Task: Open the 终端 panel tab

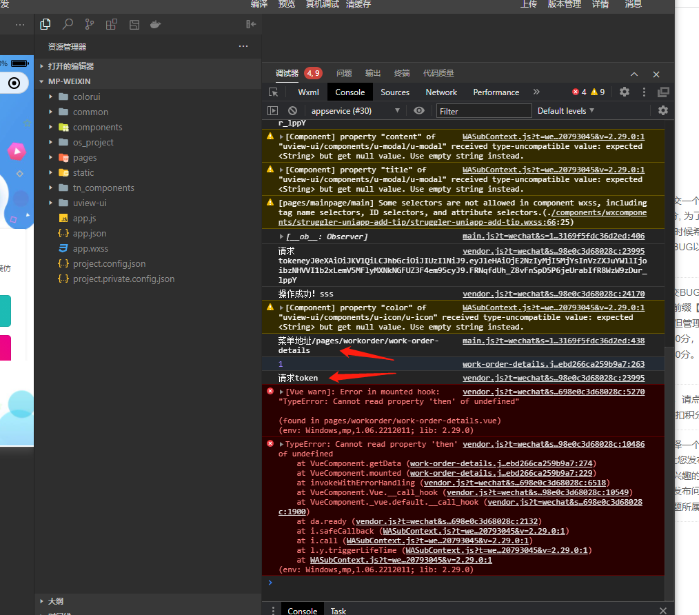Action: (402, 73)
